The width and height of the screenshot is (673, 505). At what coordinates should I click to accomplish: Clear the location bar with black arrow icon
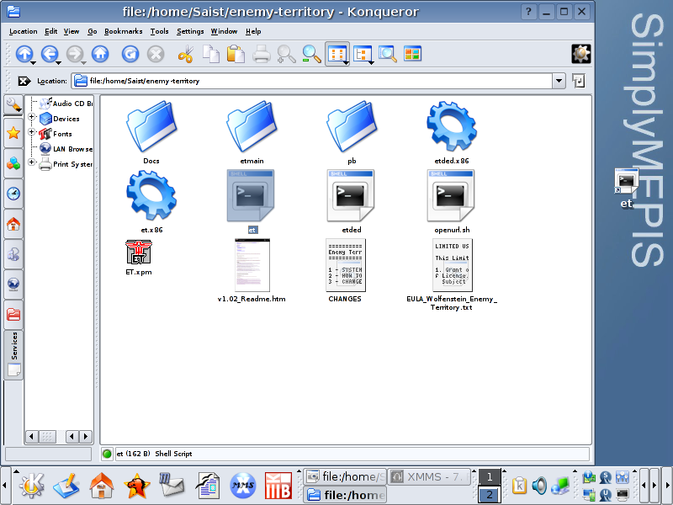24,81
